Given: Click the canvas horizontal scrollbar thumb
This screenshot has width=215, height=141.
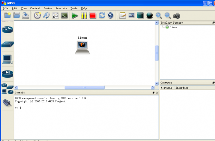Looking at the screenshot, I should [85, 87].
